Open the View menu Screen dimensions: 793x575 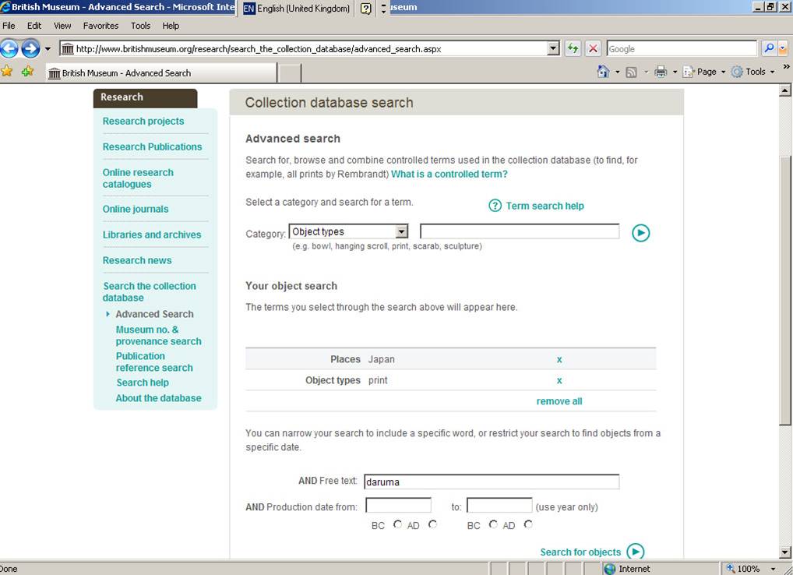coord(62,26)
